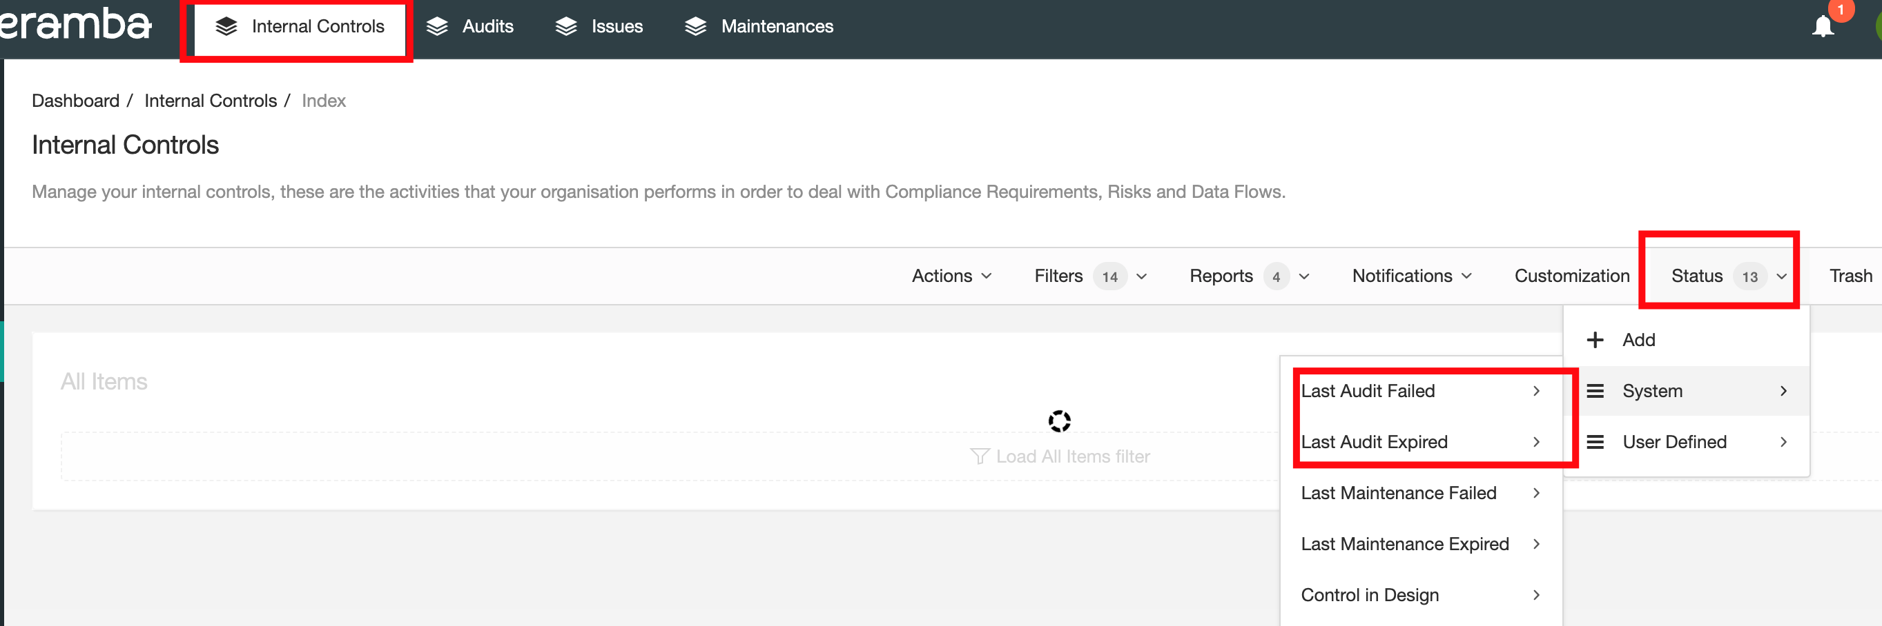Expand the Filters dropdown
Image resolution: width=1882 pixels, height=626 pixels.
point(1090,276)
